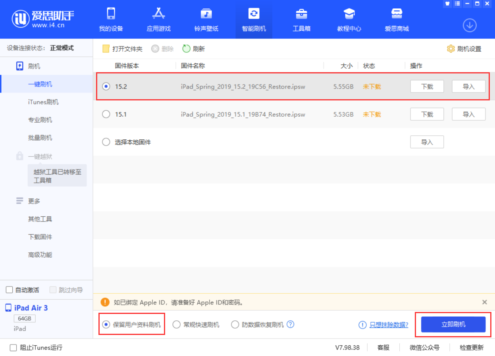Switch to the 智能刷机 tab
This screenshot has height=356, width=495.
[x=253, y=19]
